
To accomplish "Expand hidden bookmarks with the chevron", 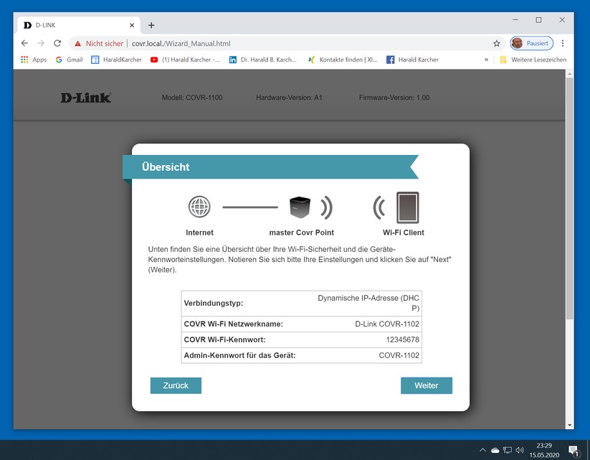I will click(x=487, y=60).
